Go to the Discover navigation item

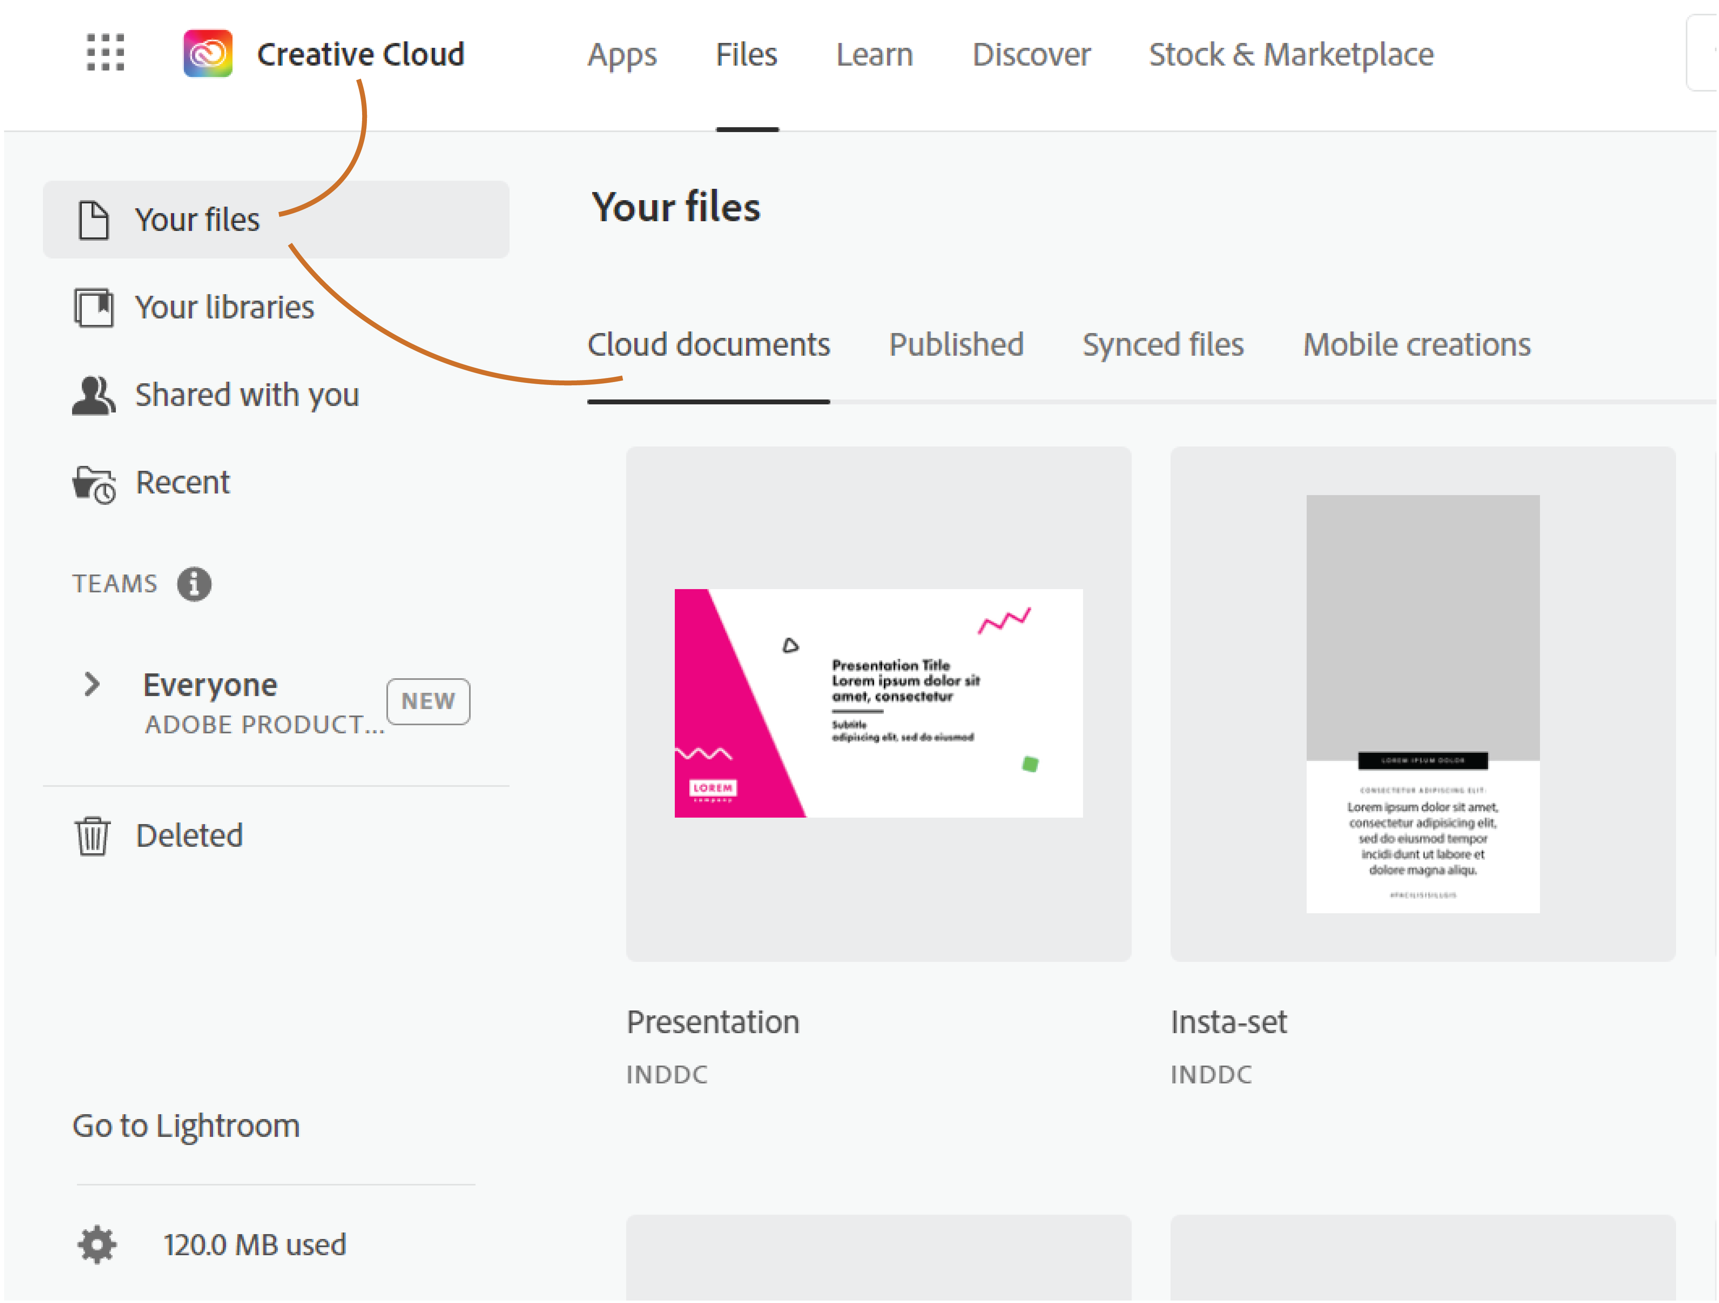[1031, 54]
